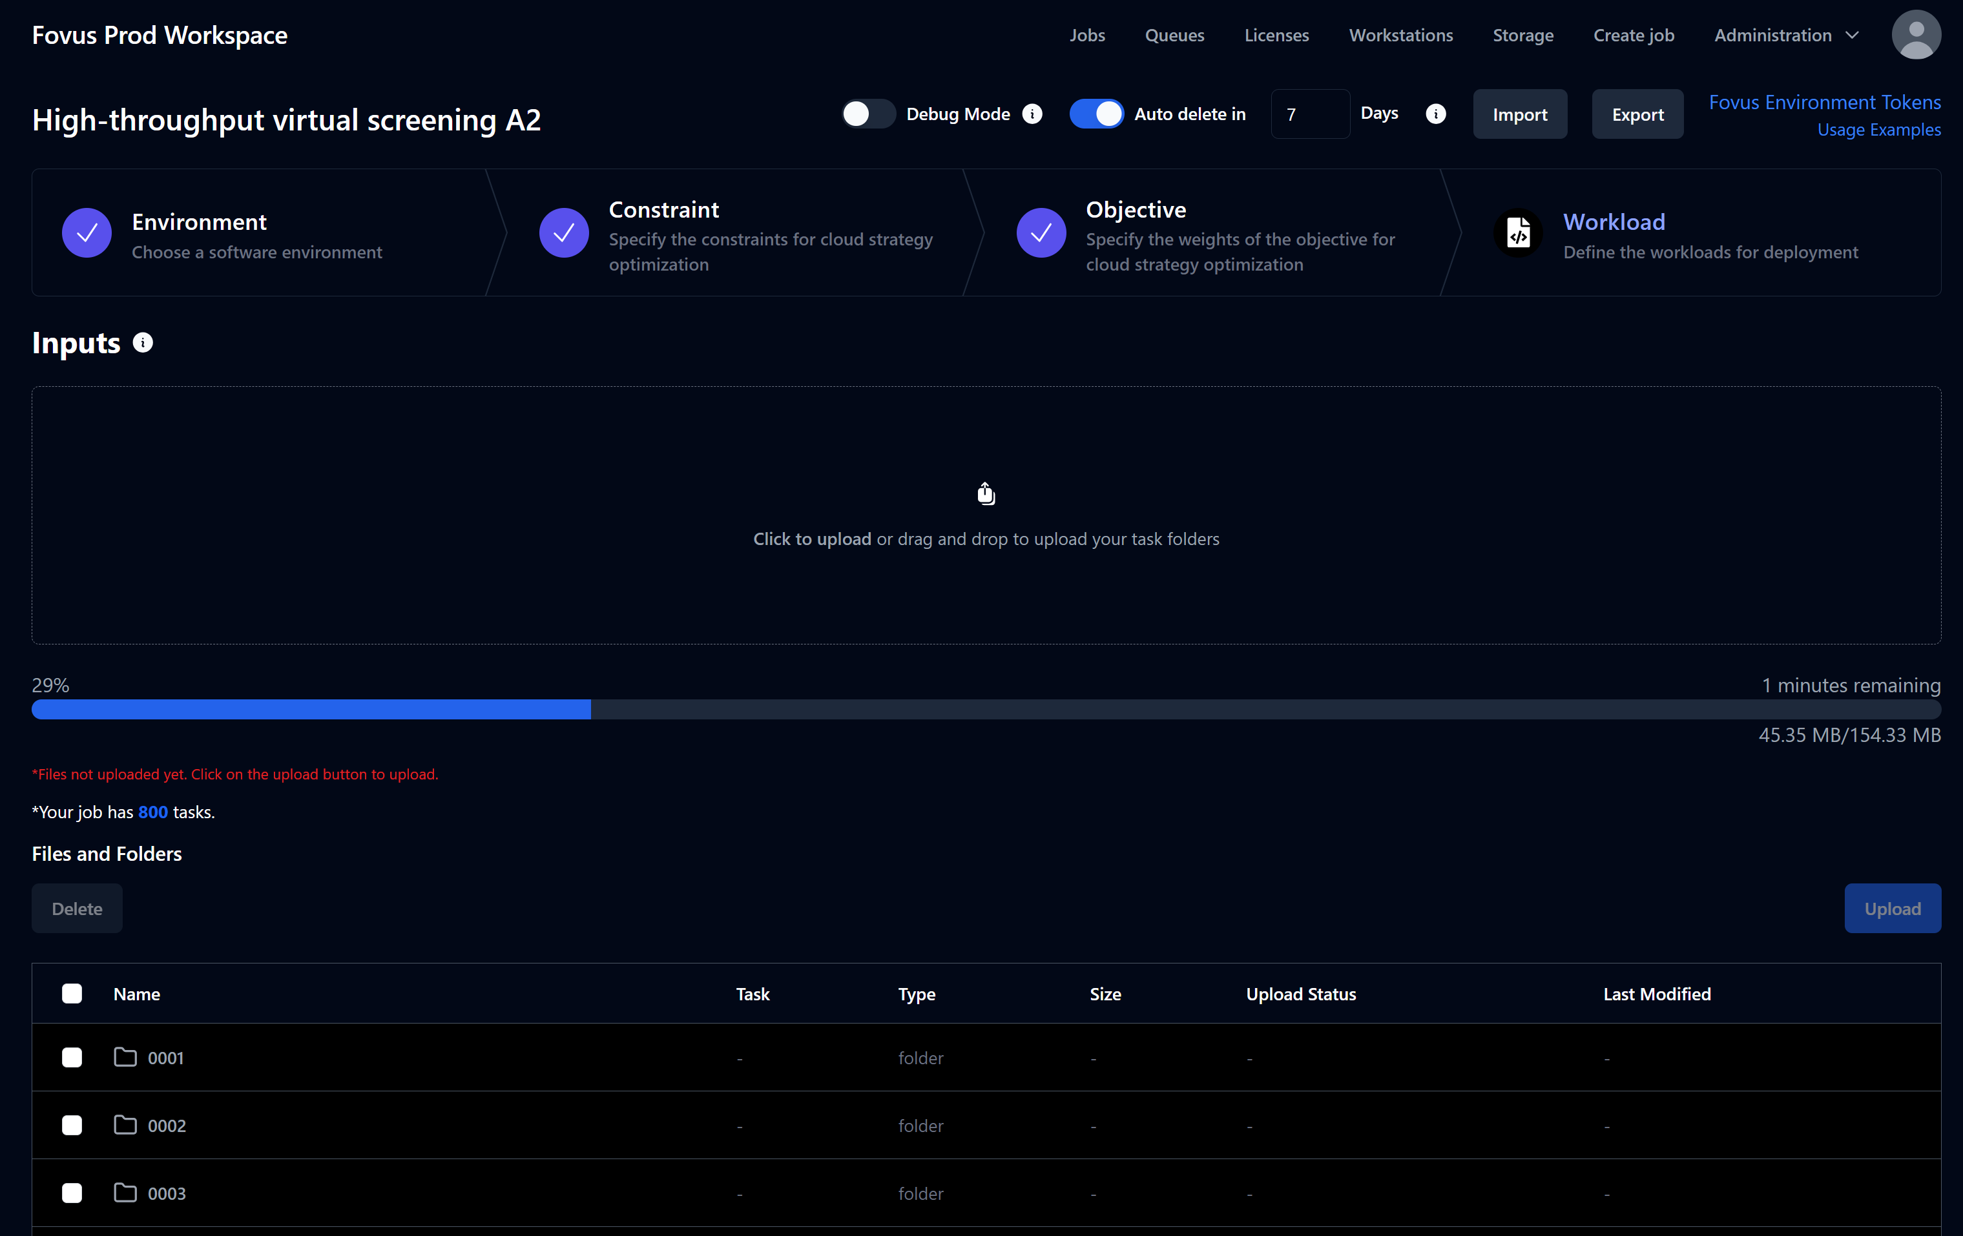The image size is (1963, 1236).
Task: Toggle Debug Mode switch on
Action: point(868,114)
